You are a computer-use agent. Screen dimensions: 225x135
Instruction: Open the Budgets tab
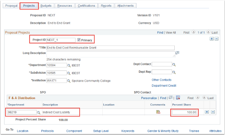tap(46, 6)
